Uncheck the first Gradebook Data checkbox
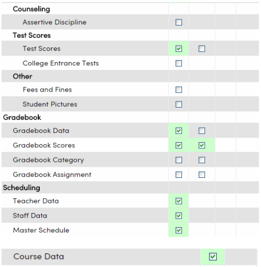The width and height of the screenshot is (261, 267). [x=179, y=131]
